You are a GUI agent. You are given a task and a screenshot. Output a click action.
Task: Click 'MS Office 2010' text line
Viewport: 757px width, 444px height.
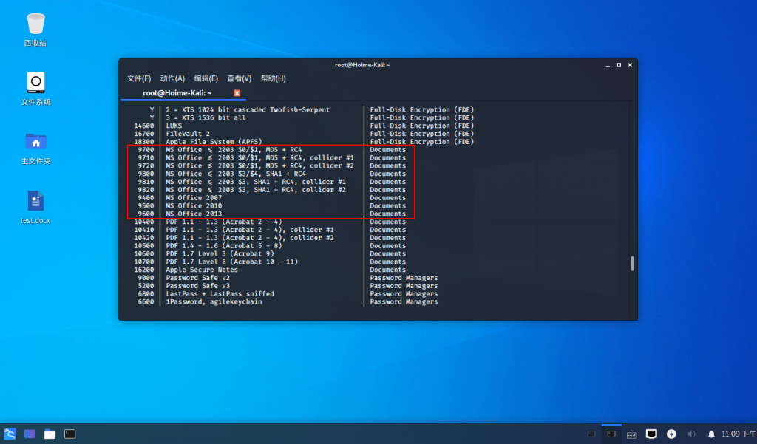(194, 205)
